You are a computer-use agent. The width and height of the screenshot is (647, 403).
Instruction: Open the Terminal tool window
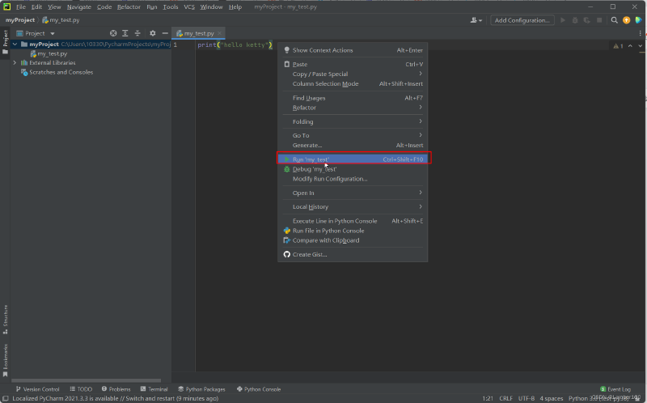click(x=154, y=389)
